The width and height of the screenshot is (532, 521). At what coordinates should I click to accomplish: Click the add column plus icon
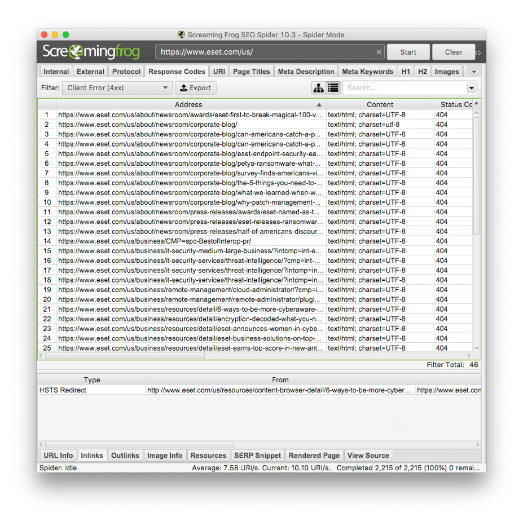[x=476, y=103]
